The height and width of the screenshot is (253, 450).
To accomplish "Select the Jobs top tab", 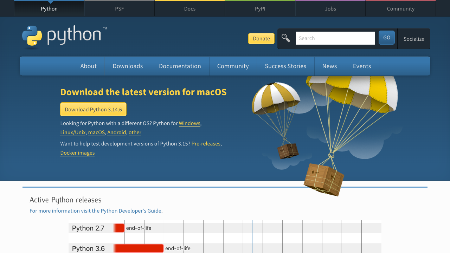I will pyautogui.click(x=330, y=8).
